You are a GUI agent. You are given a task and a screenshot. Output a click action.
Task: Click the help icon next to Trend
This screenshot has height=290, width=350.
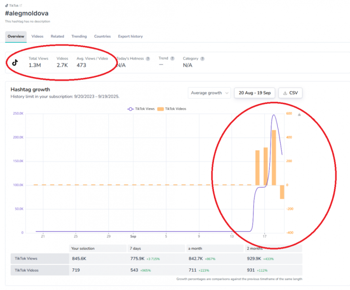click(x=172, y=59)
